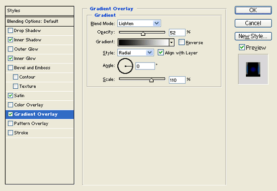277x191 pixels.
Task: Select the Gradient Overlay label
Action: tap(36, 114)
